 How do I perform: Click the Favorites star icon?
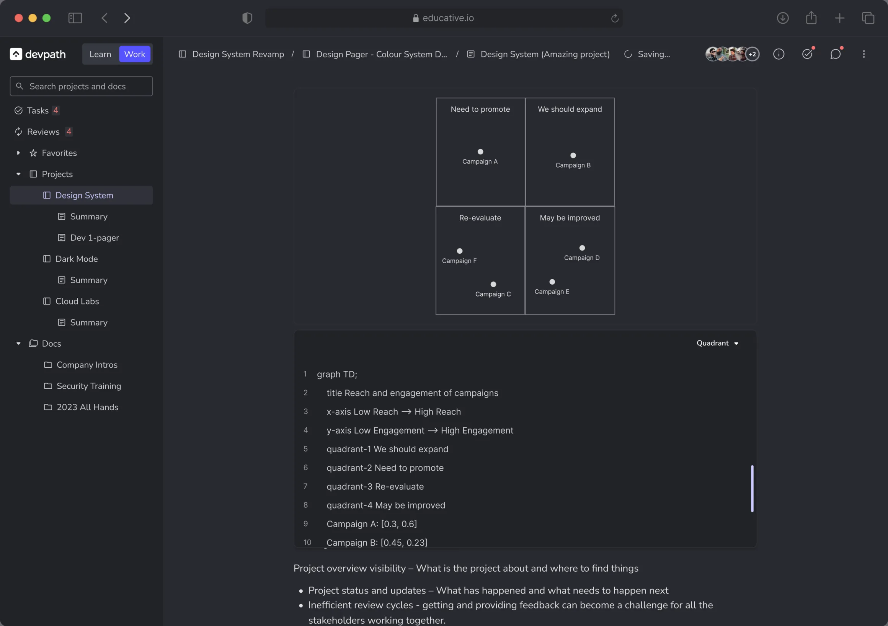click(33, 153)
